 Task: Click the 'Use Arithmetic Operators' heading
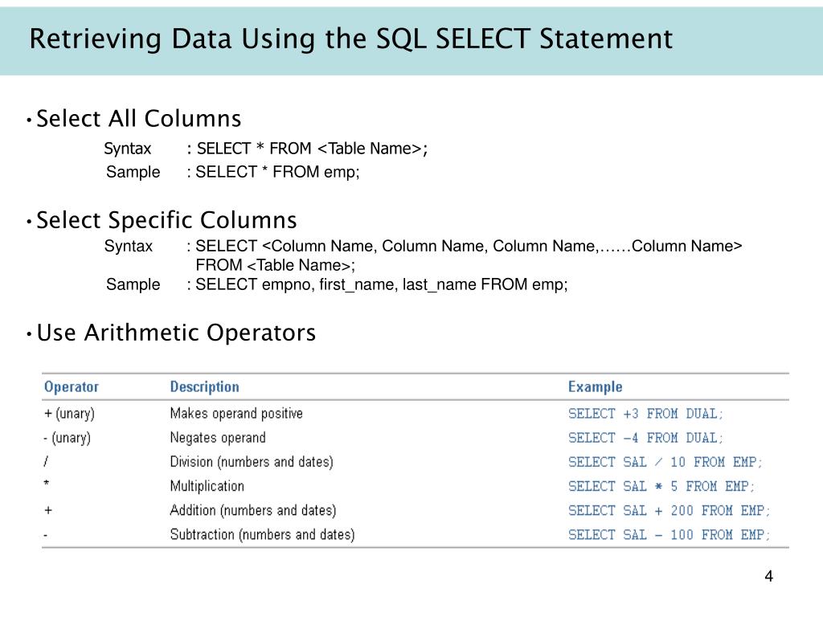(176, 333)
